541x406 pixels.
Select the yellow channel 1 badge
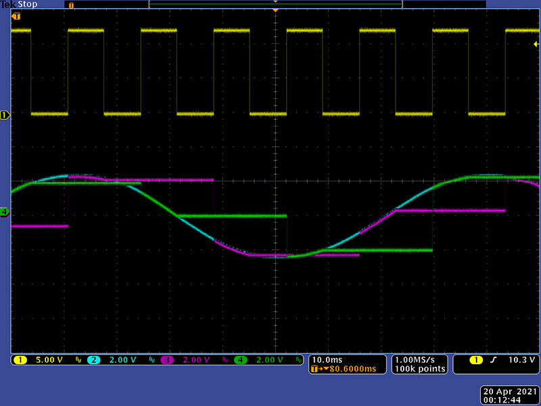(x=18, y=360)
